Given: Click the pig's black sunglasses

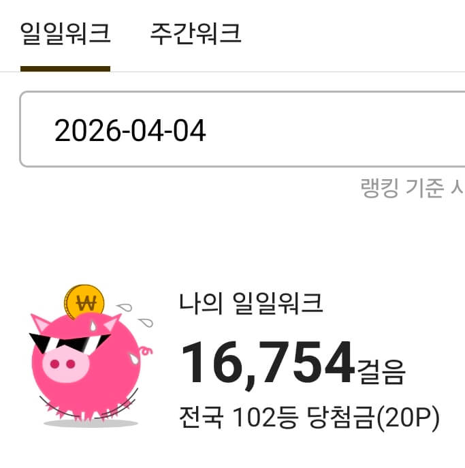Looking at the screenshot, I should click(x=69, y=343).
